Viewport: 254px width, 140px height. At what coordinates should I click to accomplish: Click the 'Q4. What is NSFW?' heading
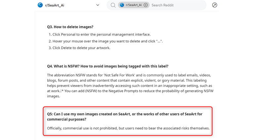pyautogui.click(x=108, y=66)
